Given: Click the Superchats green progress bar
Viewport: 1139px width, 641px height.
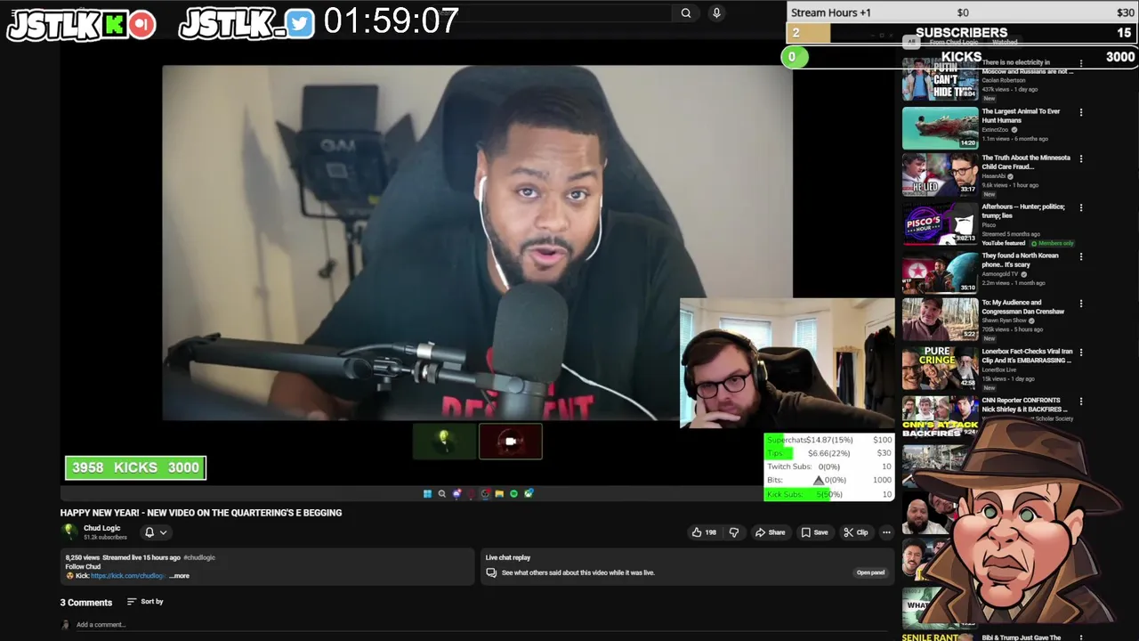Looking at the screenshot, I should pyautogui.click(x=774, y=440).
